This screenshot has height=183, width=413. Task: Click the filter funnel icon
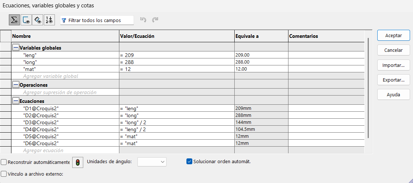[64, 21]
